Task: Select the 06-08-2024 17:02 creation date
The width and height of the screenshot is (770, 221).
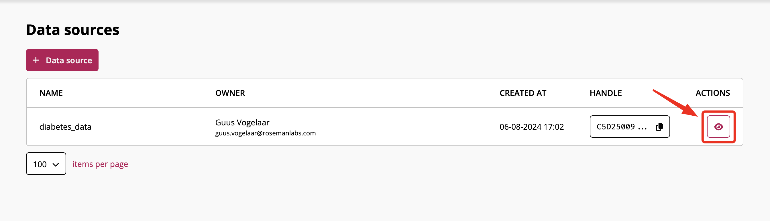Action: 531,127
